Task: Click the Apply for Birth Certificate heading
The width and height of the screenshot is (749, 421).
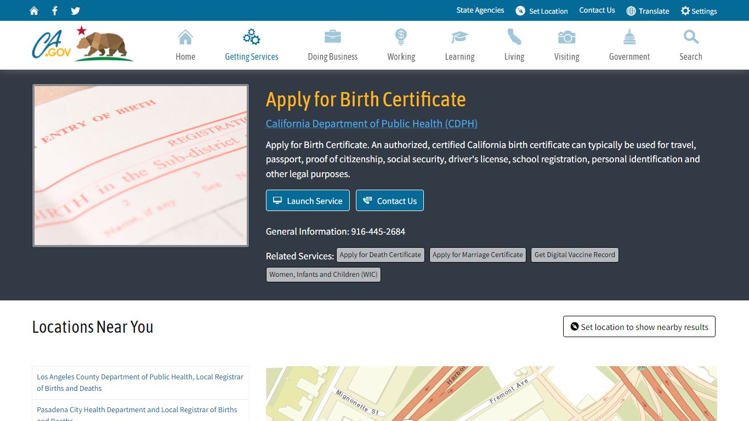Action: click(x=366, y=100)
